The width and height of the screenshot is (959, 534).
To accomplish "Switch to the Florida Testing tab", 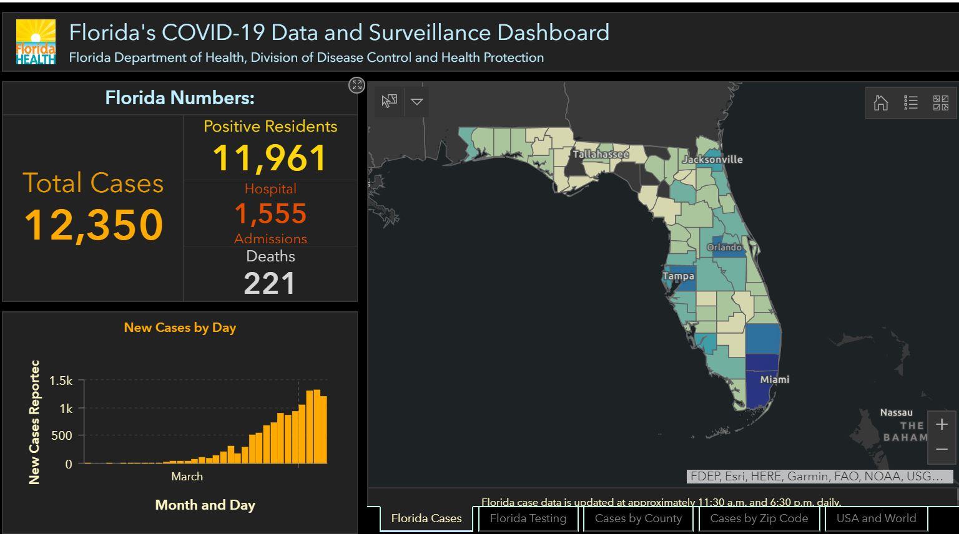I will coord(528,518).
